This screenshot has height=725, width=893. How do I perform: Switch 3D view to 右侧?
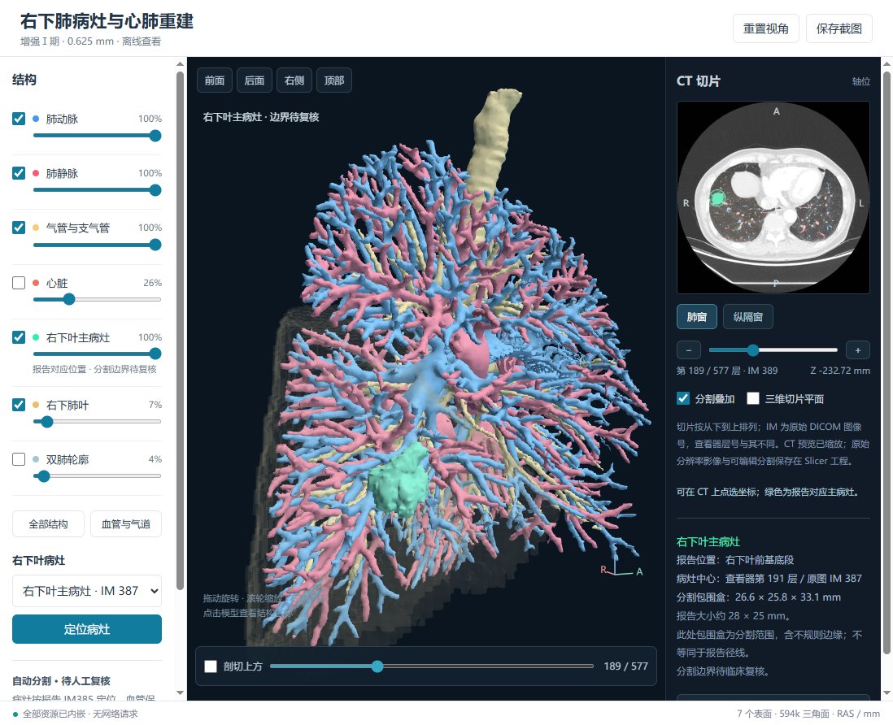294,80
